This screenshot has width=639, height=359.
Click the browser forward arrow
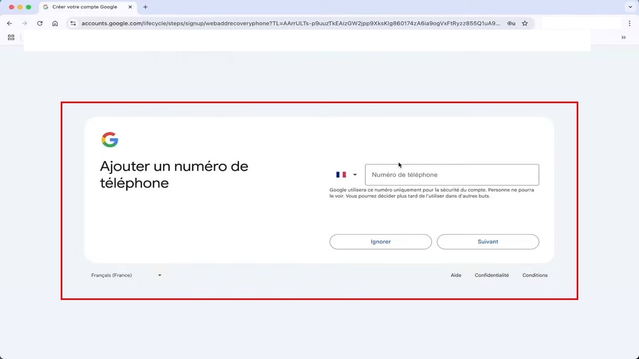click(24, 23)
